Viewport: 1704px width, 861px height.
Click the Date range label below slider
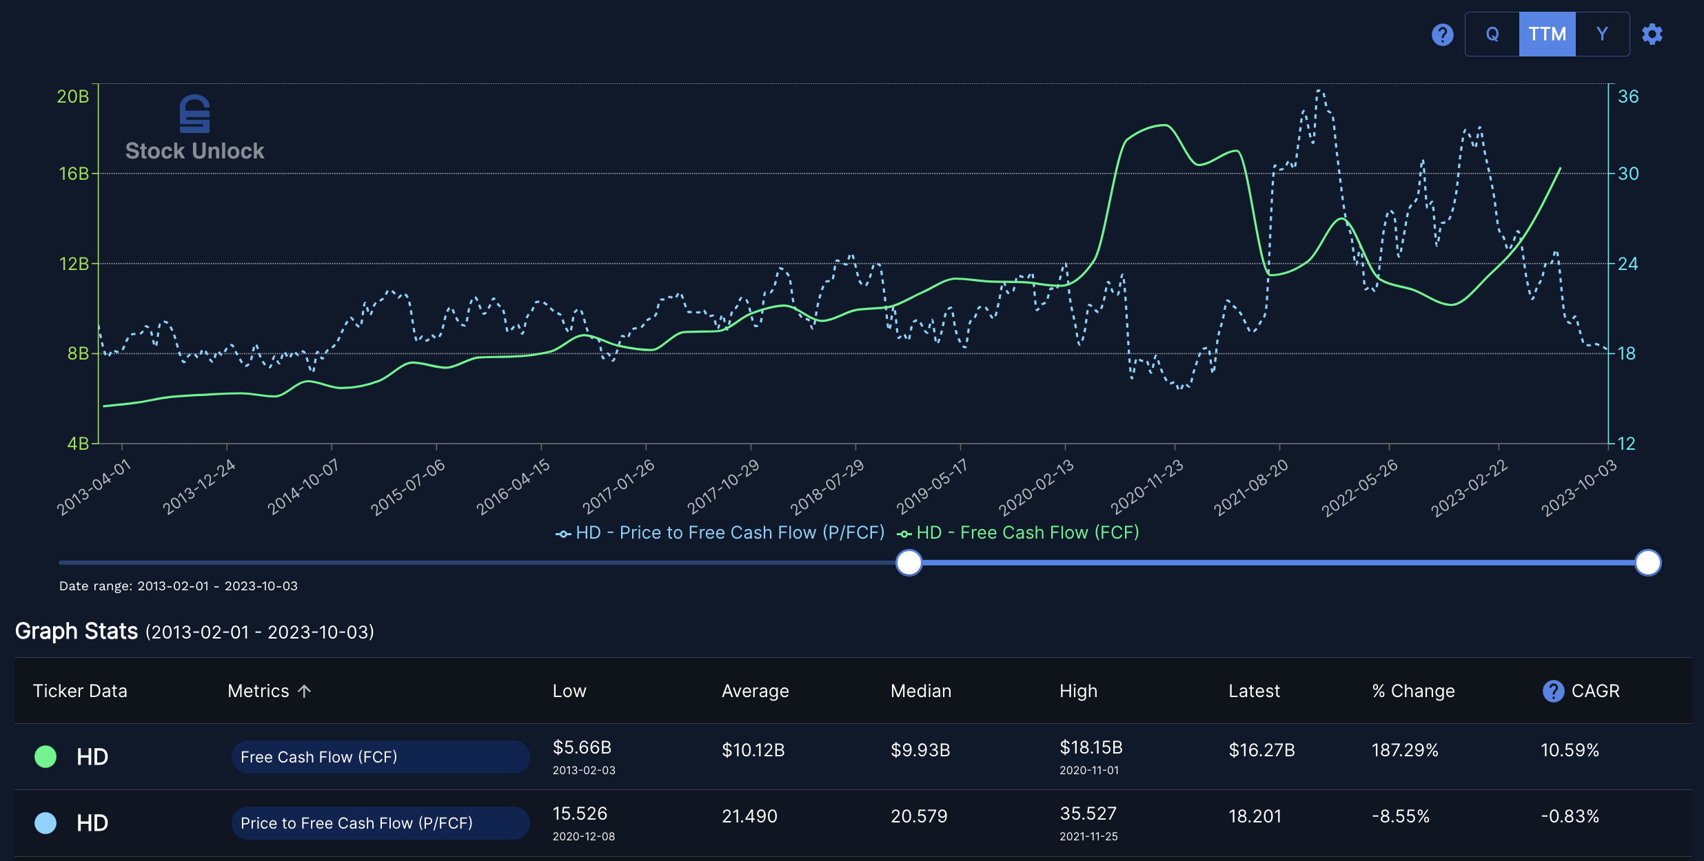179,586
